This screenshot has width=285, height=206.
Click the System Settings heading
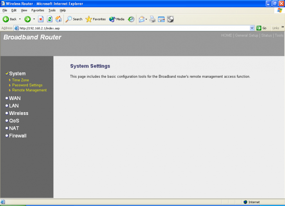click(90, 66)
